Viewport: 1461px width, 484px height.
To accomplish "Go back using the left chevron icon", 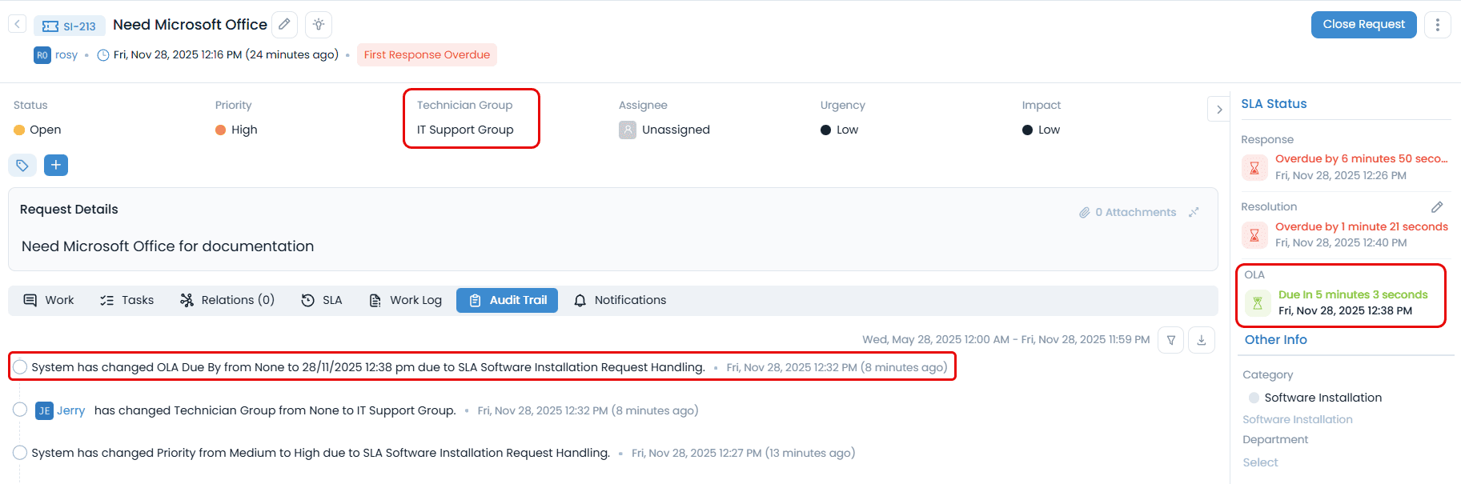I will point(17,24).
